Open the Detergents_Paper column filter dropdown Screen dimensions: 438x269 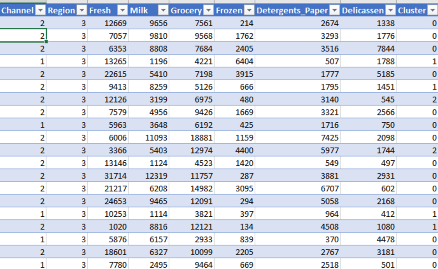click(x=335, y=11)
